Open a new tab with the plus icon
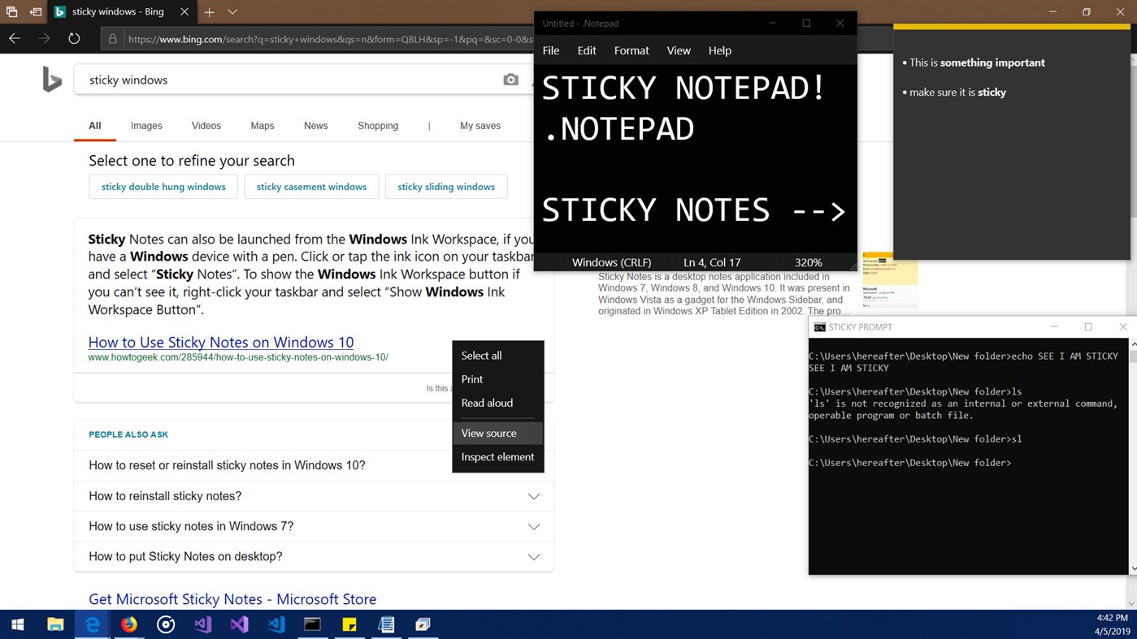Image resolution: width=1137 pixels, height=639 pixels. click(x=210, y=12)
